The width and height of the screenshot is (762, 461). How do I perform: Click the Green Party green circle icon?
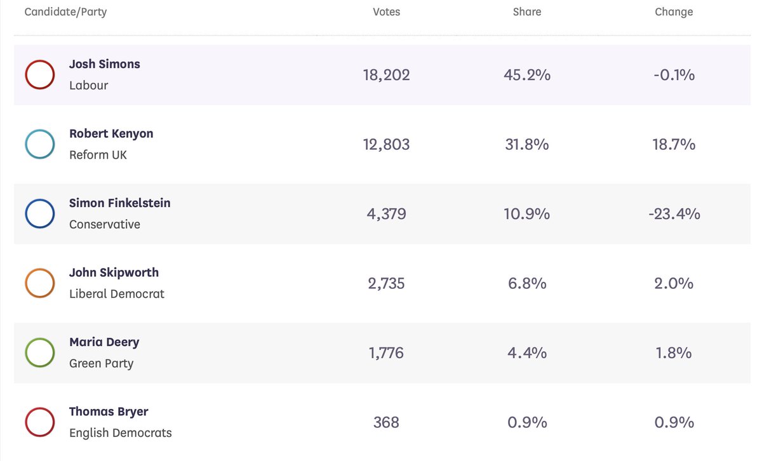click(39, 353)
